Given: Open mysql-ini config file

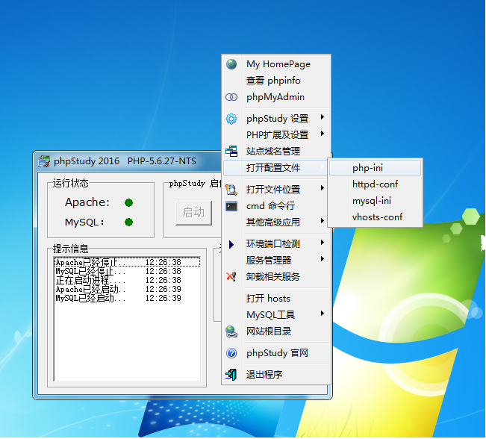Looking at the screenshot, I should pos(375,201).
